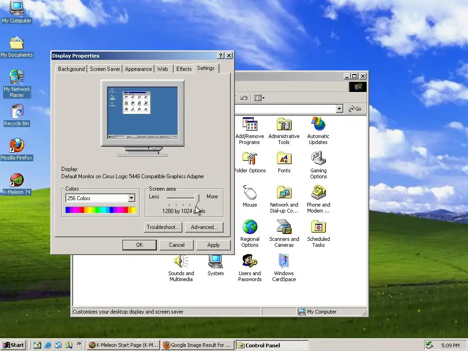The height and width of the screenshot is (351, 468).
Task: Open Scheduled Tasks icon
Action: [x=318, y=234]
